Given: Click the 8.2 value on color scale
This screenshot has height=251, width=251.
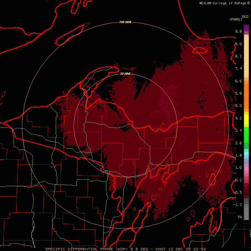Looking at the screenshot, I should pyautogui.click(x=238, y=56).
